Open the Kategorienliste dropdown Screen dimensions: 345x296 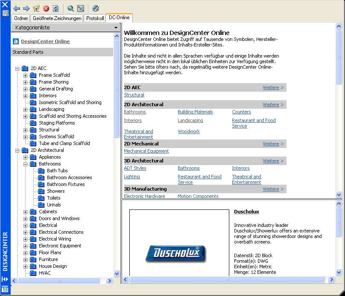116,28
